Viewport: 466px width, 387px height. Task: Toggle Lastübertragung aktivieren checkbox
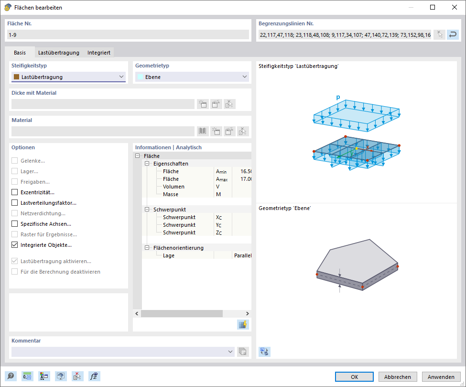(x=14, y=261)
